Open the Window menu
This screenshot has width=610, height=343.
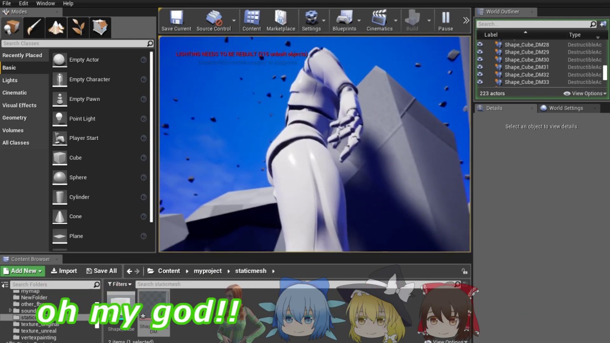[x=46, y=3]
